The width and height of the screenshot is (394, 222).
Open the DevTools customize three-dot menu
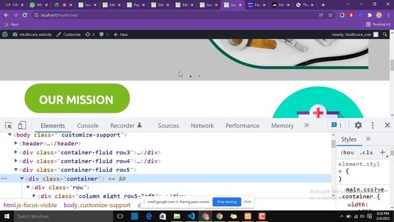pyautogui.click(x=372, y=125)
